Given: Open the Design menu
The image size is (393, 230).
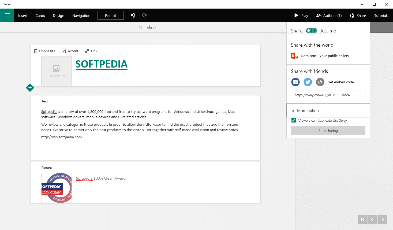Looking at the screenshot, I should [58, 16].
